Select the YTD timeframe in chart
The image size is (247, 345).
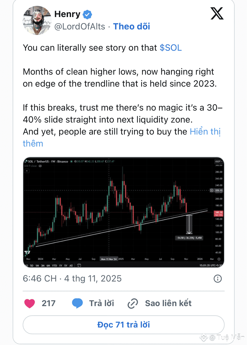pyautogui.click(x=54, y=265)
